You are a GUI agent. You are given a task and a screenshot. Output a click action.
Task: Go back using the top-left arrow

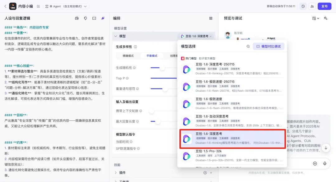point(5,7)
